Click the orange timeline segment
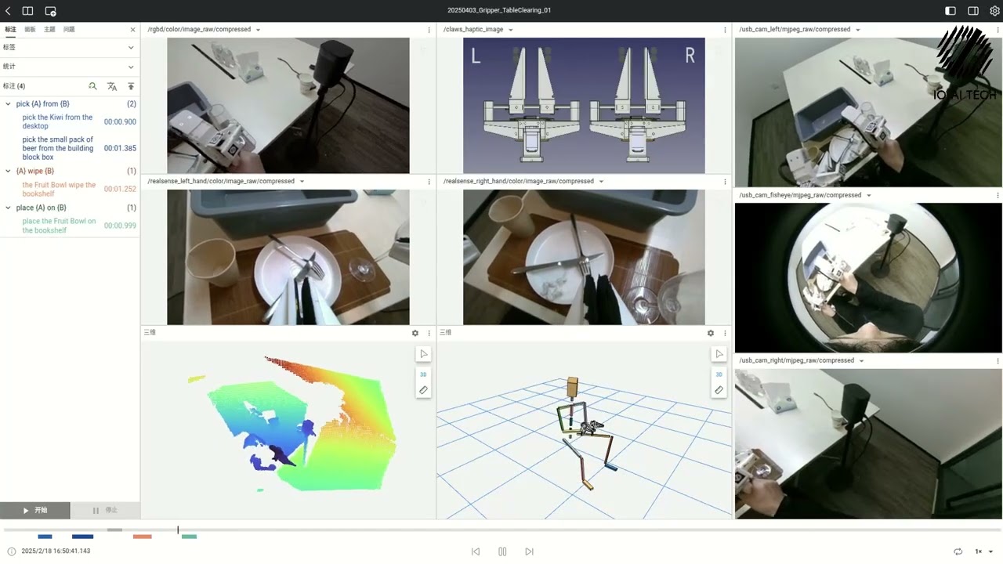The width and height of the screenshot is (1003, 564). tap(142, 537)
